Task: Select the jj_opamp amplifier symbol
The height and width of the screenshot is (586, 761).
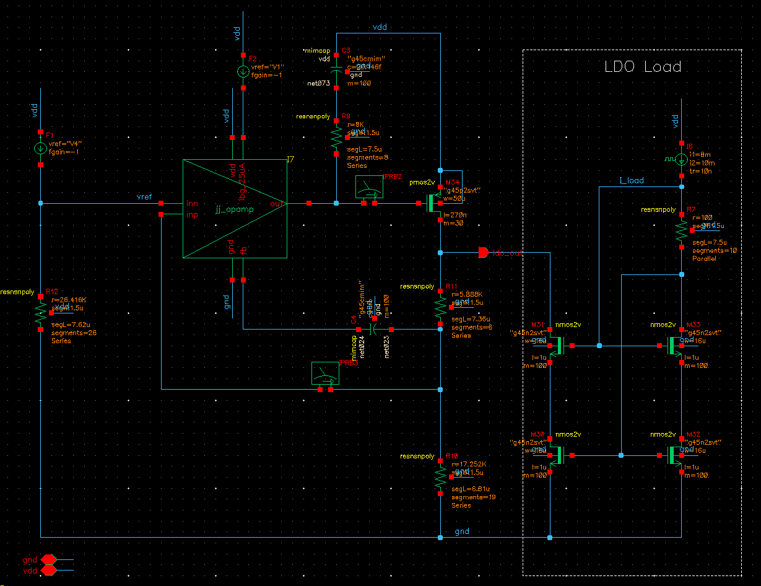Action: (x=234, y=208)
